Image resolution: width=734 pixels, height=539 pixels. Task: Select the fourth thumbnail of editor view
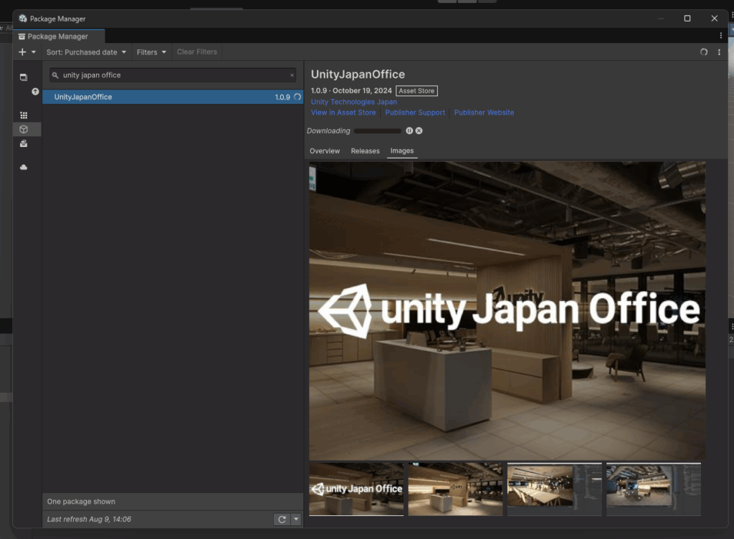tap(654, 489)
